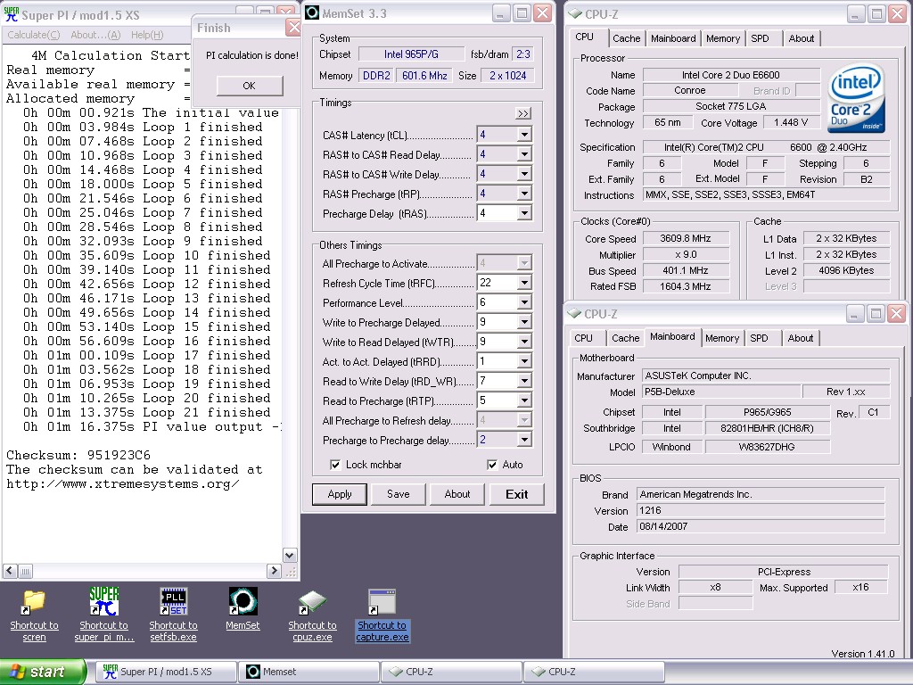Click the xtremesystems.org URL text

(x=122, y=484)
